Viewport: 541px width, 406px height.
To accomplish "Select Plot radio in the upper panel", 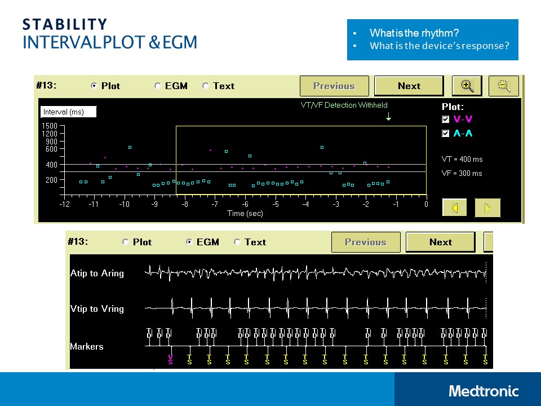I will coord(94,86).
